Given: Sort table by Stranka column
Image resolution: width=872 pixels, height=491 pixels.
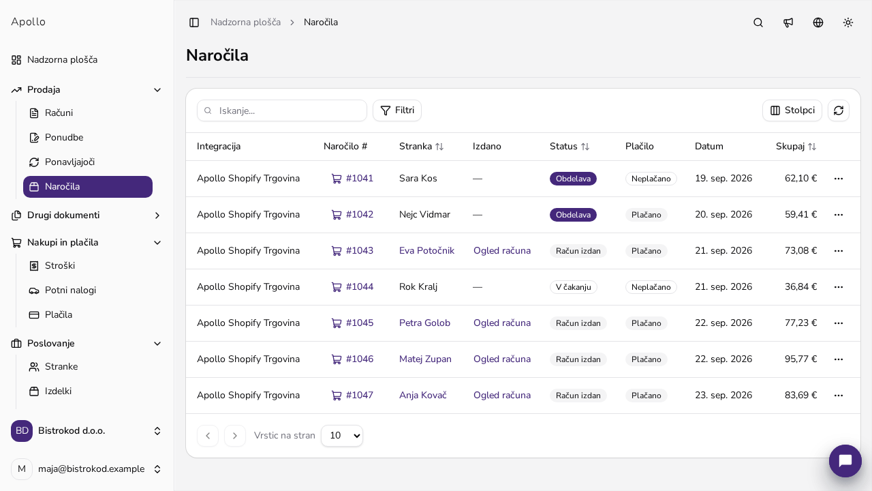Looking at the screenshot, I should coord(421,147).
